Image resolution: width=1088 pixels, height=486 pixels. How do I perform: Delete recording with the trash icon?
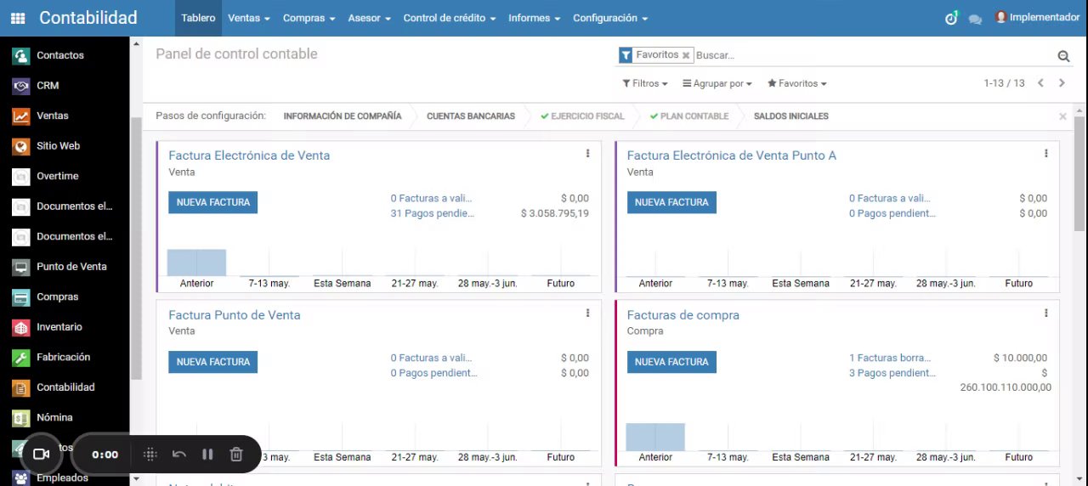tap(236, 455)
